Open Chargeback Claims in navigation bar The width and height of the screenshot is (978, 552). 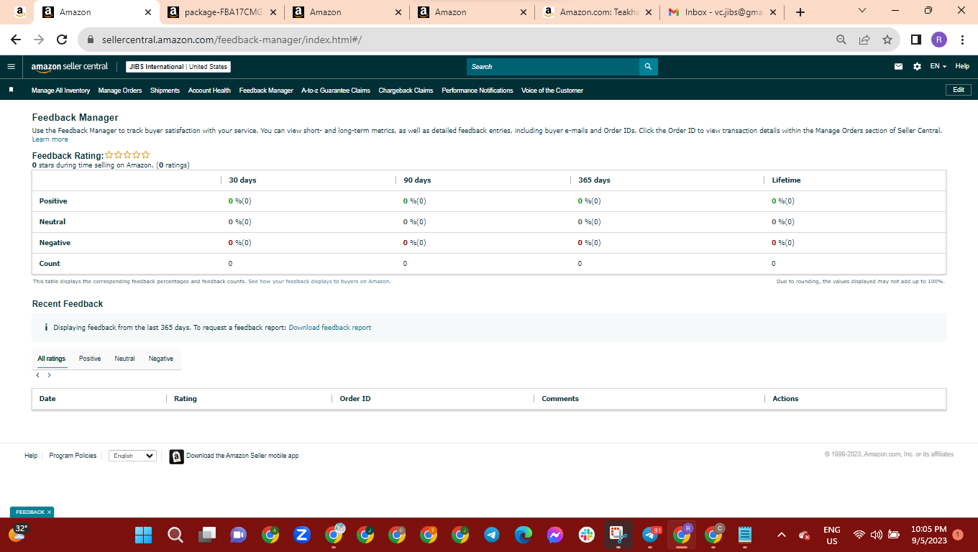(x=406, y=91)
